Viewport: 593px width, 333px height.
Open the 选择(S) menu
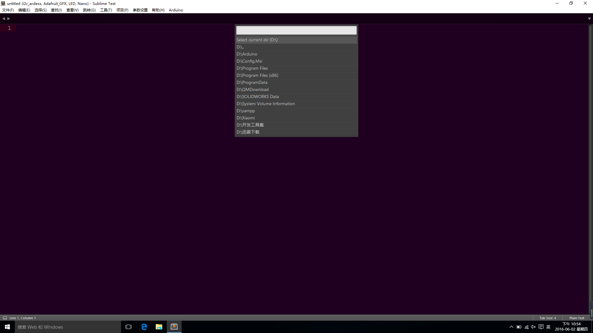coord(40,10)
